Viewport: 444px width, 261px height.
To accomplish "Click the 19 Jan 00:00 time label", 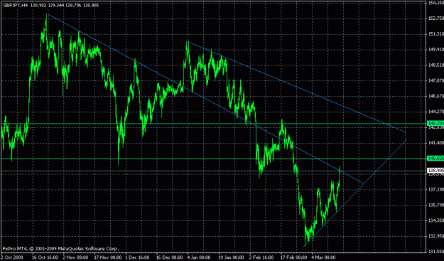I will pyautogui.click(x=232, y=257).
